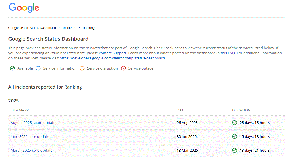Click the date 26 Aug 2025
The width and height of the screenshot is (292, 163).
pos(187,123)
